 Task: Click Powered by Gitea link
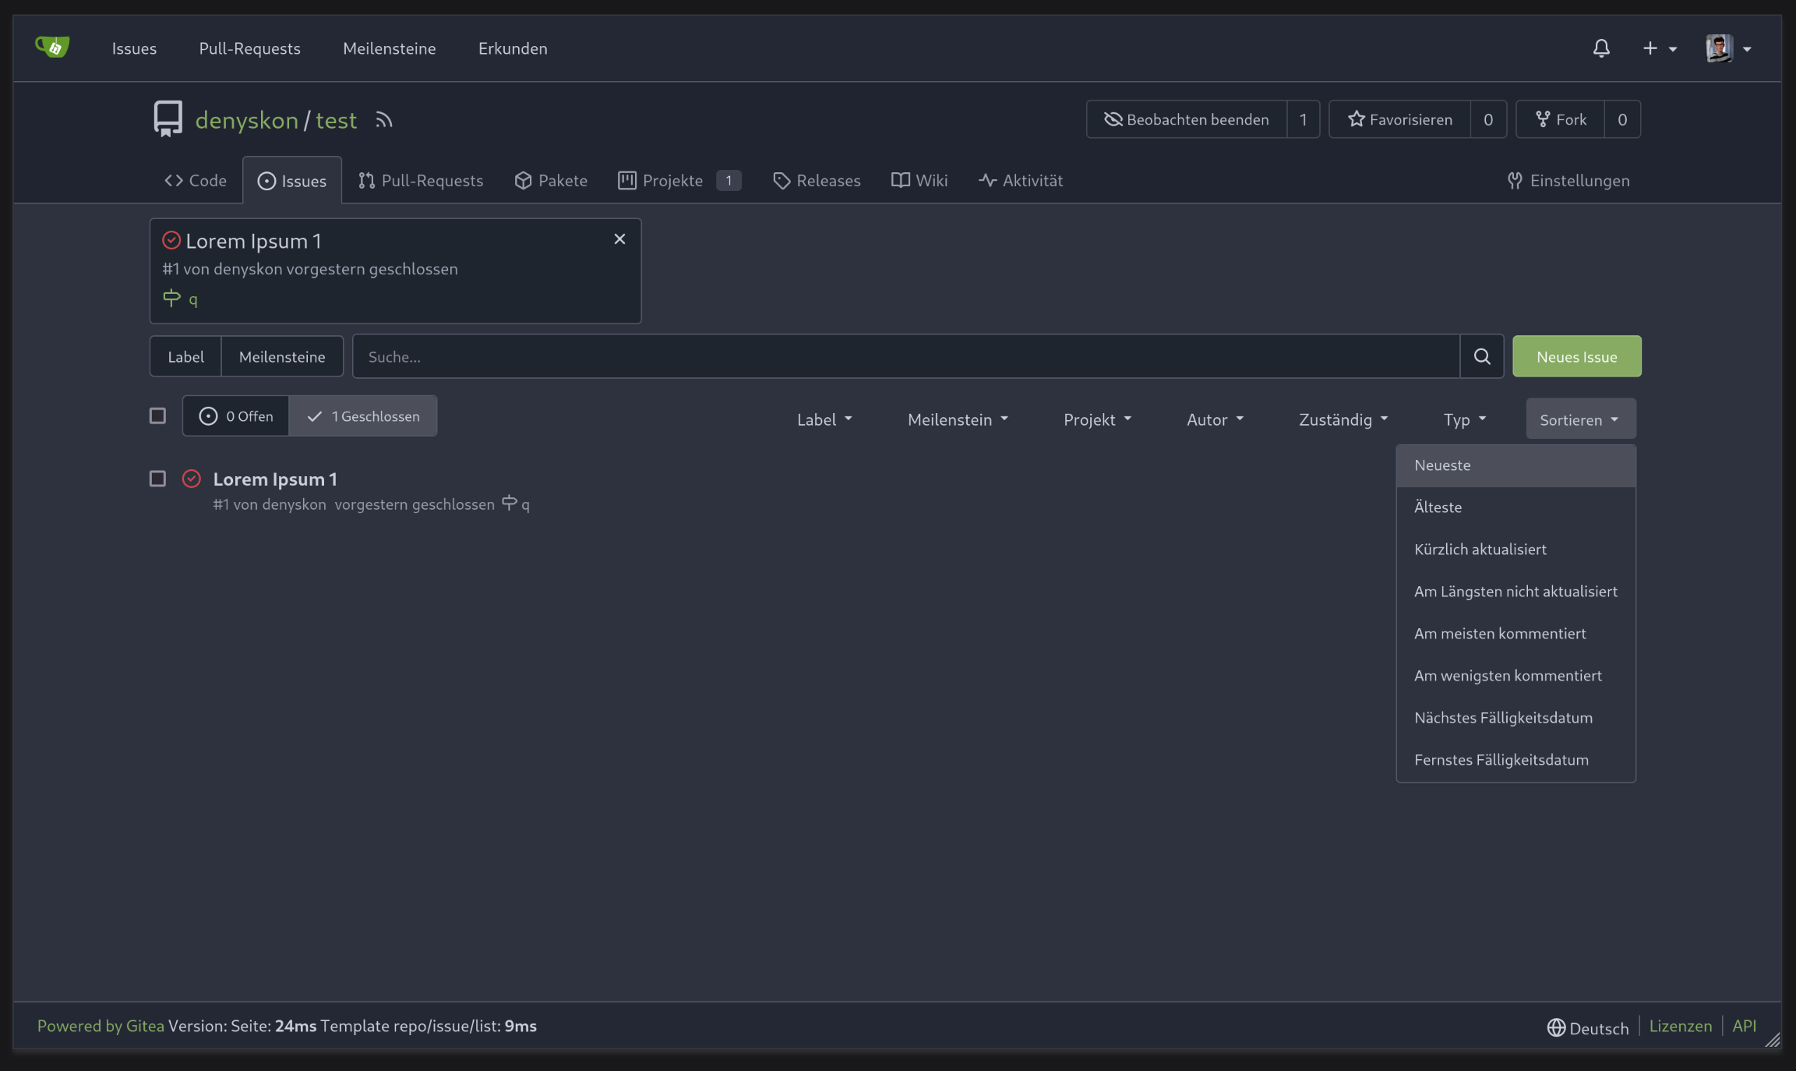click(x=101, y=1026)
